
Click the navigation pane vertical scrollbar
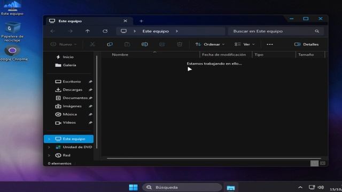(97, 102)
